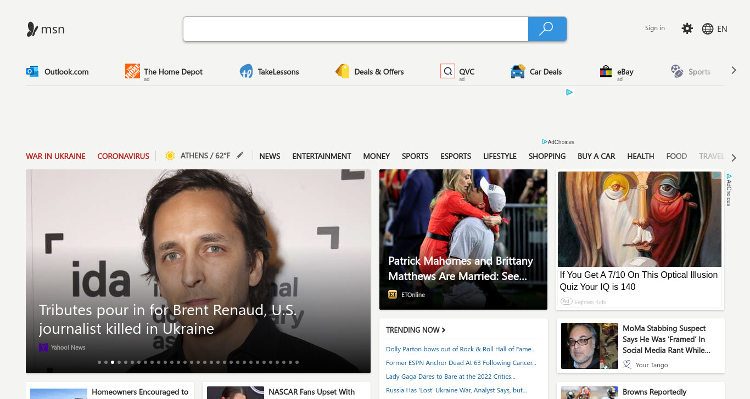Click the ETOnline source icon
The height and width of the screenshot is (399, 750).
click(393, 294)
